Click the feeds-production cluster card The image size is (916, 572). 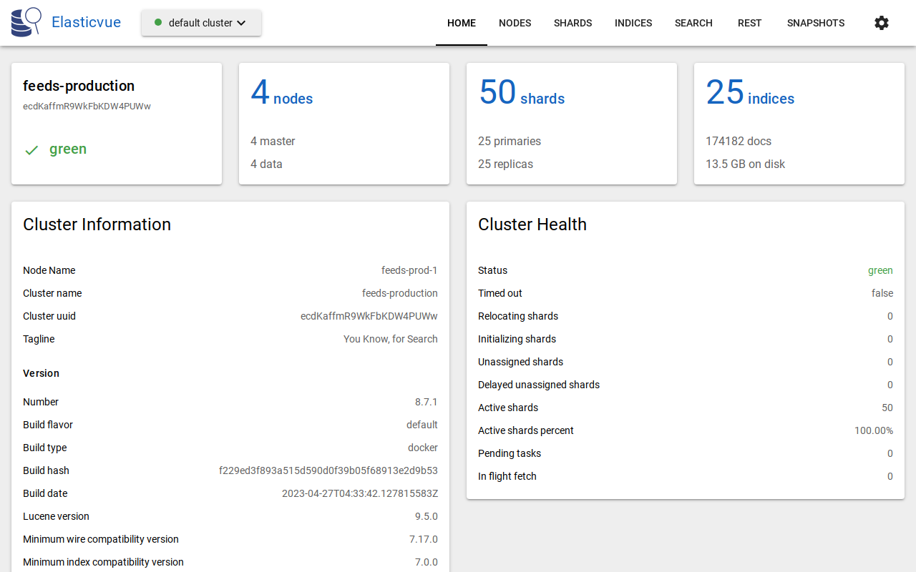(116, 123)
